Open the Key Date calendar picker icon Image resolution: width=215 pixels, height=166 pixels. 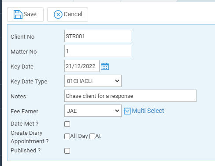click(x=105, y=66)
